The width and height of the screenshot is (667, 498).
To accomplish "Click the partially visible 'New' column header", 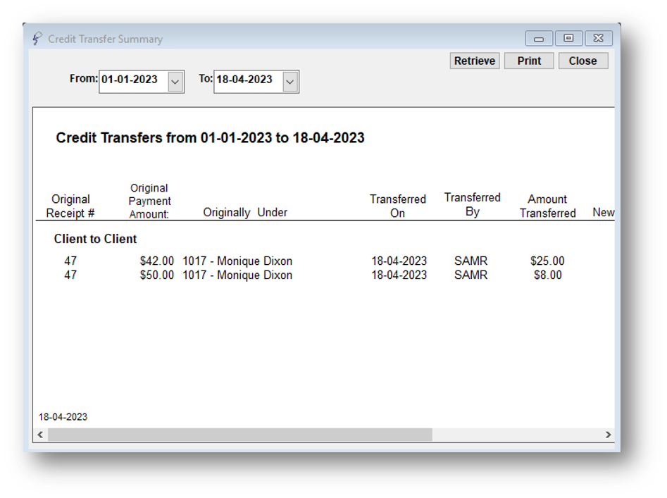I will pyautogui.click(x=603, y=212).
